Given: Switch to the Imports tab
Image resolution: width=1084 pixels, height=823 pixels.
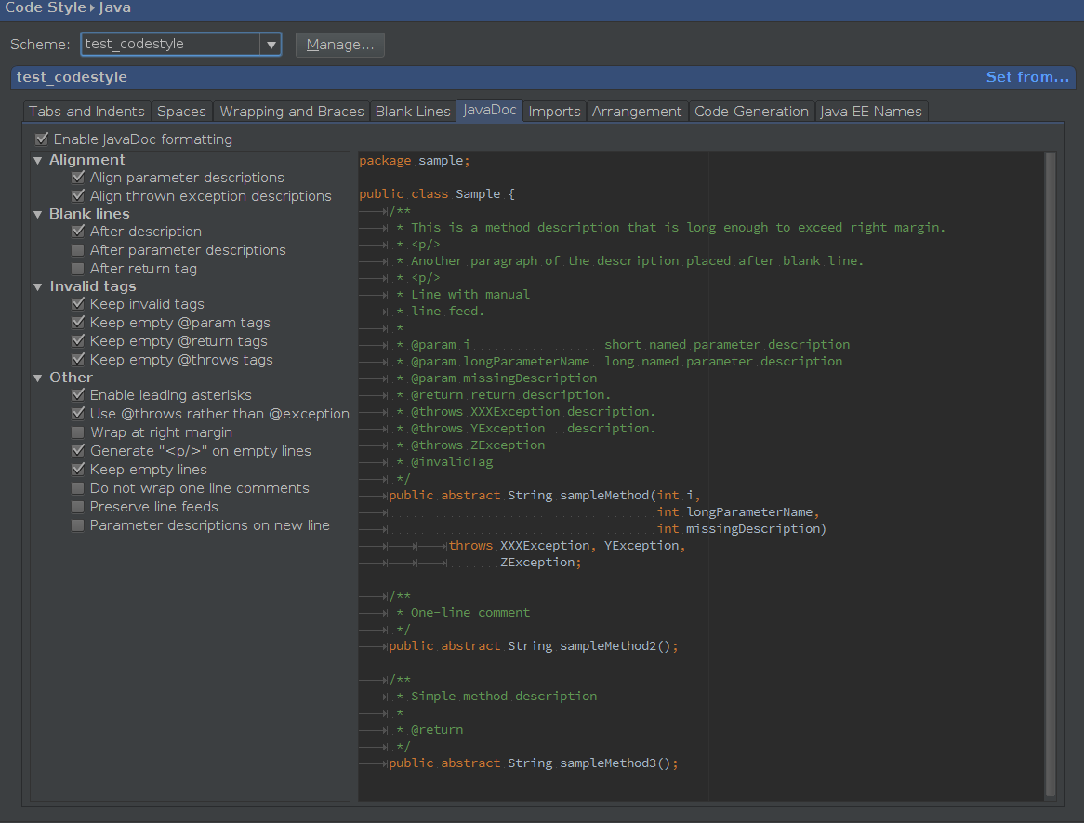Looking at the screenshot, I should tap(554, 110).
